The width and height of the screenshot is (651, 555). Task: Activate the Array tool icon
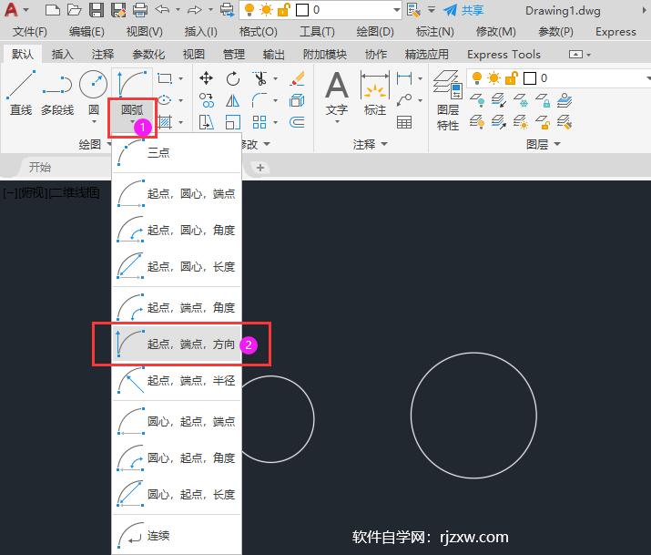(x=259, y=122)
